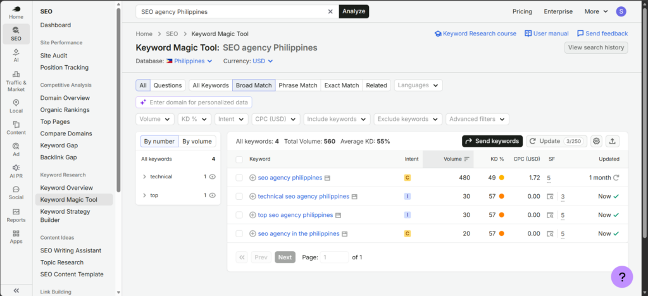The image size is (648, 296).
Task: Toggle eye icon for technical group
Action: [213, 176]
